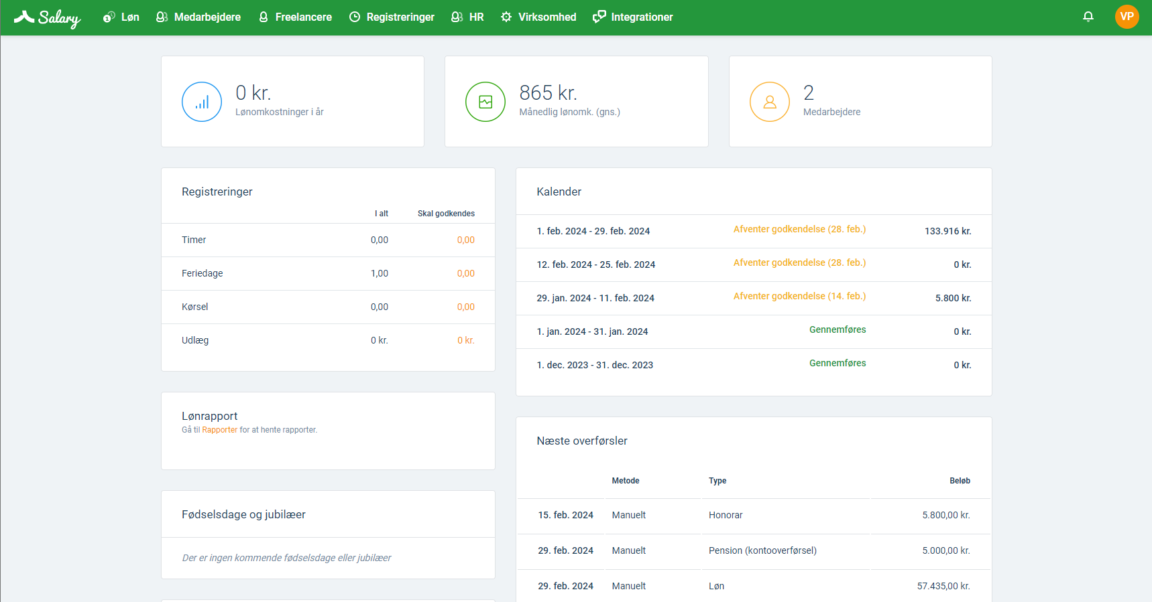Image resolution: width=1152 pixels, height=602 pixels.
Task: Click the Kalender card heading
Action: coord(559,192)
